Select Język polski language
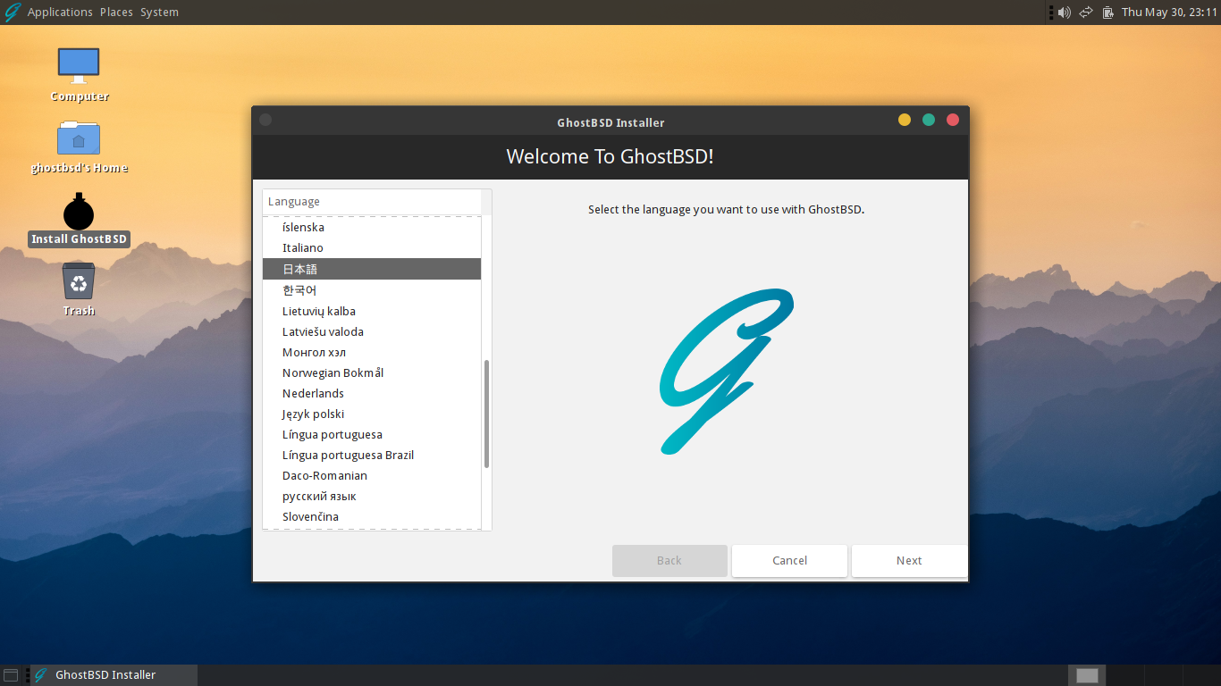The width and height of the screenshot is (1221, 686). point(372,414)
